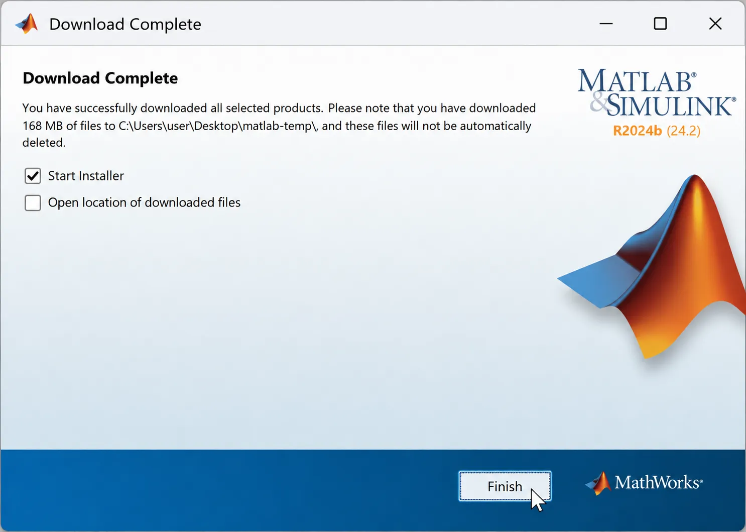
Task: Click the Open location of downloaded files label
Action: (144, 202)
